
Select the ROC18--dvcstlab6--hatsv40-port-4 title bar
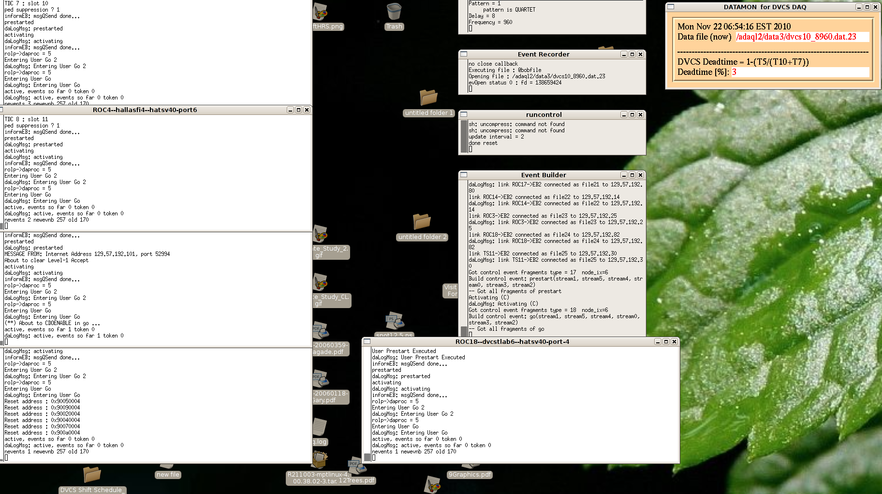click(x=512, y=342)
